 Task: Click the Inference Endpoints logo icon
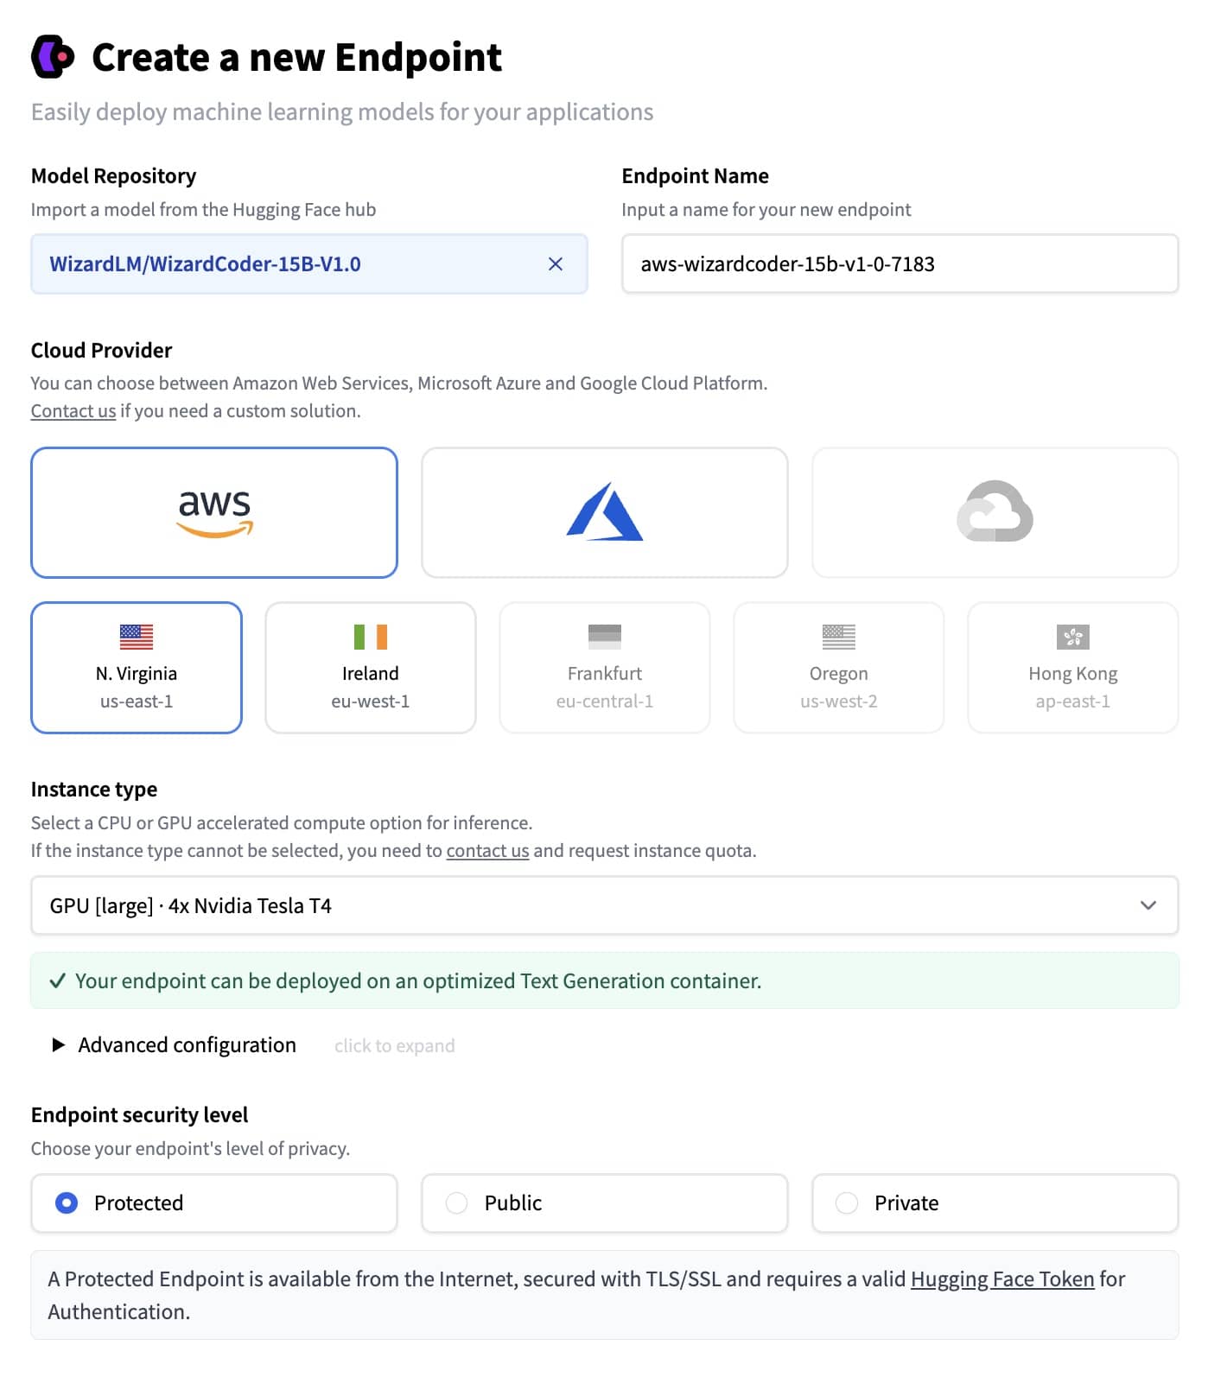click(x=53, y=57)
